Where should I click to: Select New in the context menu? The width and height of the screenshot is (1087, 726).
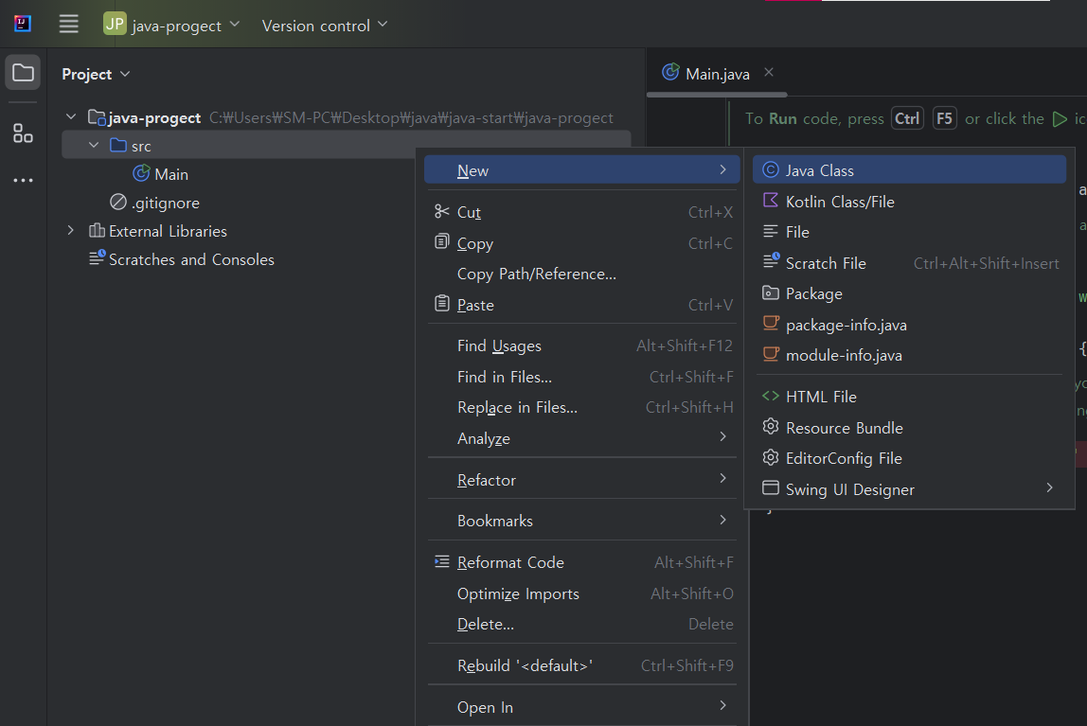coord(581,169)
